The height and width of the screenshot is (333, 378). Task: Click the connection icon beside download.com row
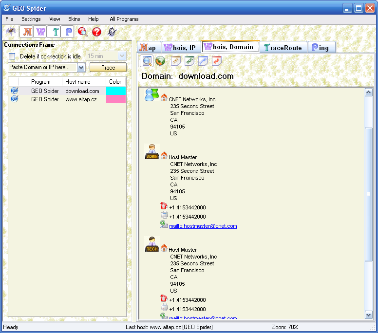(x=14, y=91)
